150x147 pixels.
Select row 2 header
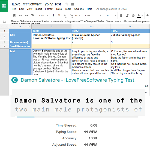[x=4, y=36]
